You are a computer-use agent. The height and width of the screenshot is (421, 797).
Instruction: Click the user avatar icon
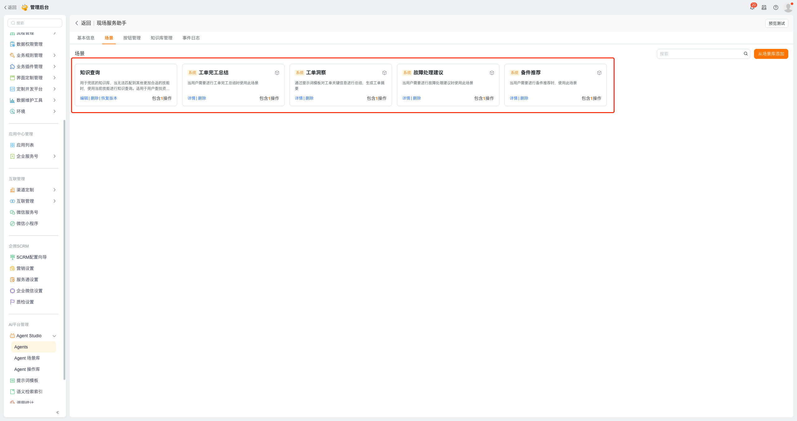[788, 7]
